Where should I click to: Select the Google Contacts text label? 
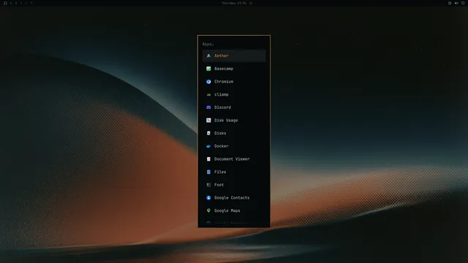coord(232,198)
